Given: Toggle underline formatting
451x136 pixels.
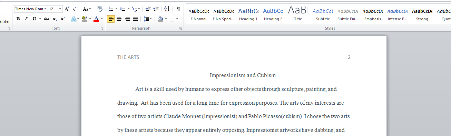Looking at the screenshot, I should coord(34,19).
